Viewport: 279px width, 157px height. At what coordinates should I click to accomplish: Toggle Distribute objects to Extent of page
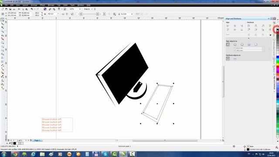click(235, 58)
